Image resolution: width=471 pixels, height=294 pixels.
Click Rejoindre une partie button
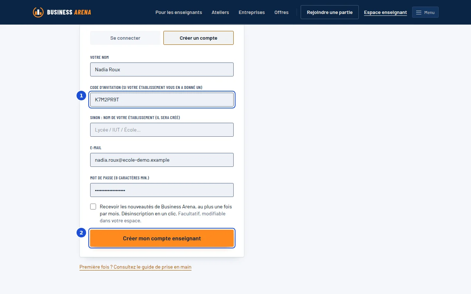click(x=330, y=12)
